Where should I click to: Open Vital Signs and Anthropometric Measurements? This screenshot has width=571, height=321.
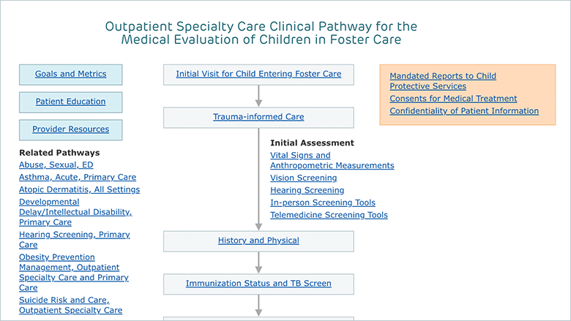coord(332,160)
